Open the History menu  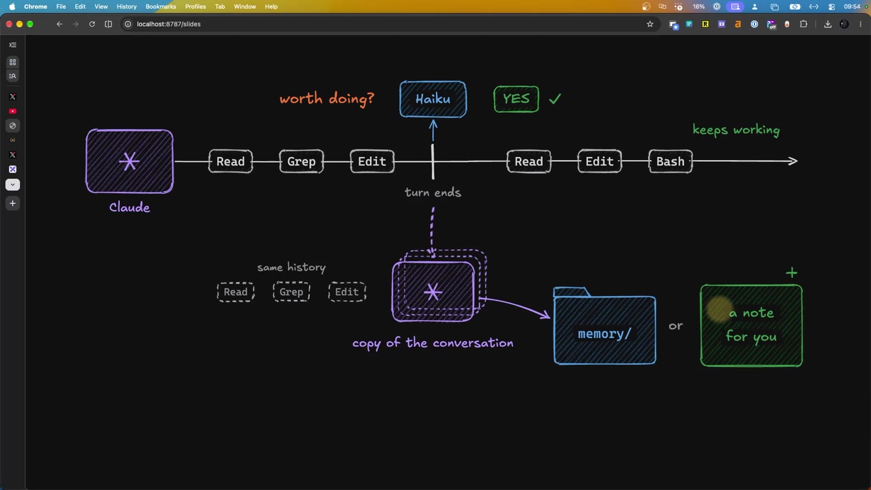(126, 7)
